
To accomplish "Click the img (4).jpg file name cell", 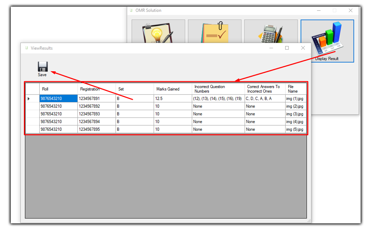I will point(296,122).
